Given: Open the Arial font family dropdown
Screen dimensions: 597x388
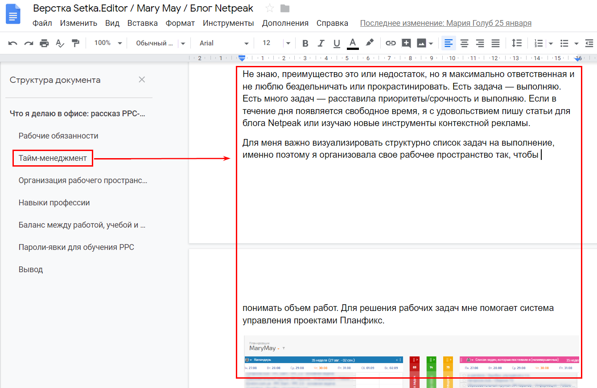Looking at the screenshot, I should [x=224, y=43].
